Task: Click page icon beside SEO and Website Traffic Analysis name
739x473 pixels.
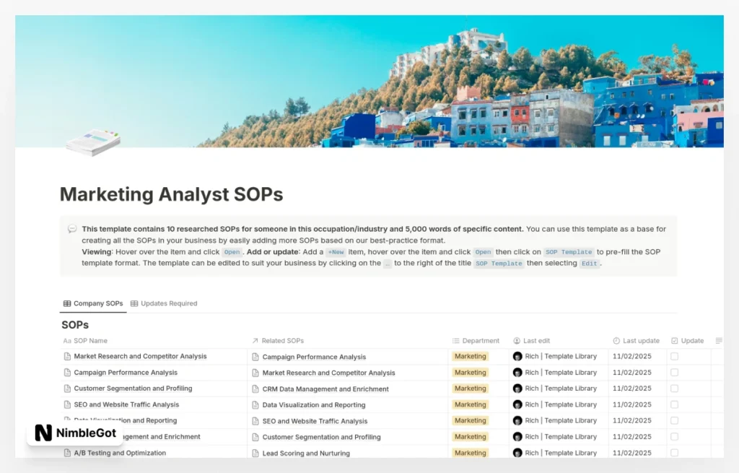Action: point(67,404)
